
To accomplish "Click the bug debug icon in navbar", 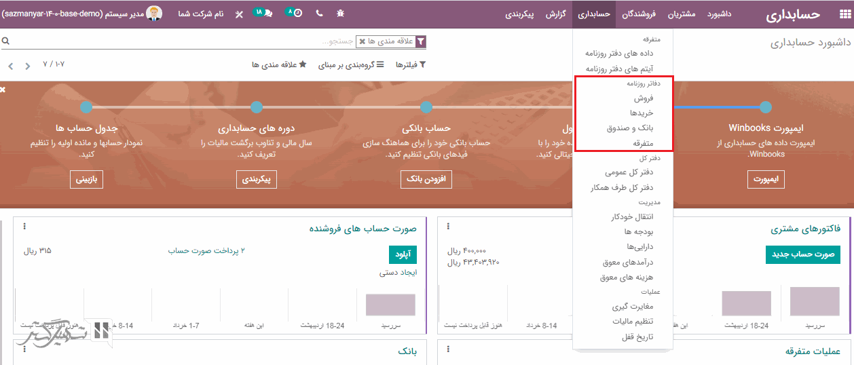I will point(339,14).
